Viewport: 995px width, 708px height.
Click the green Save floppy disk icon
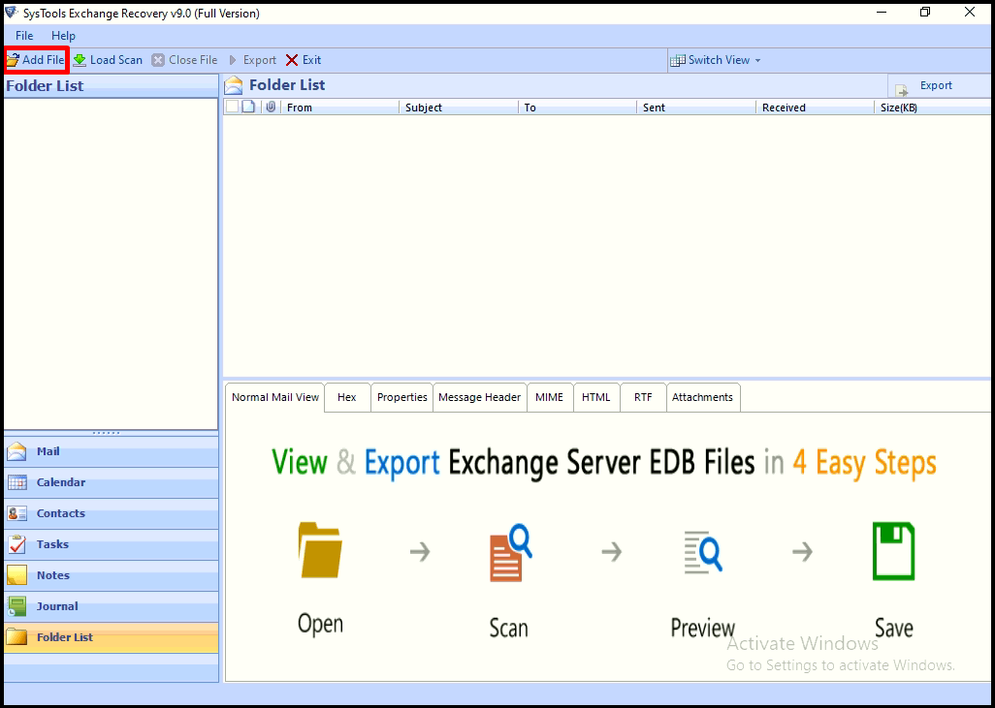(x=893, y=551)
